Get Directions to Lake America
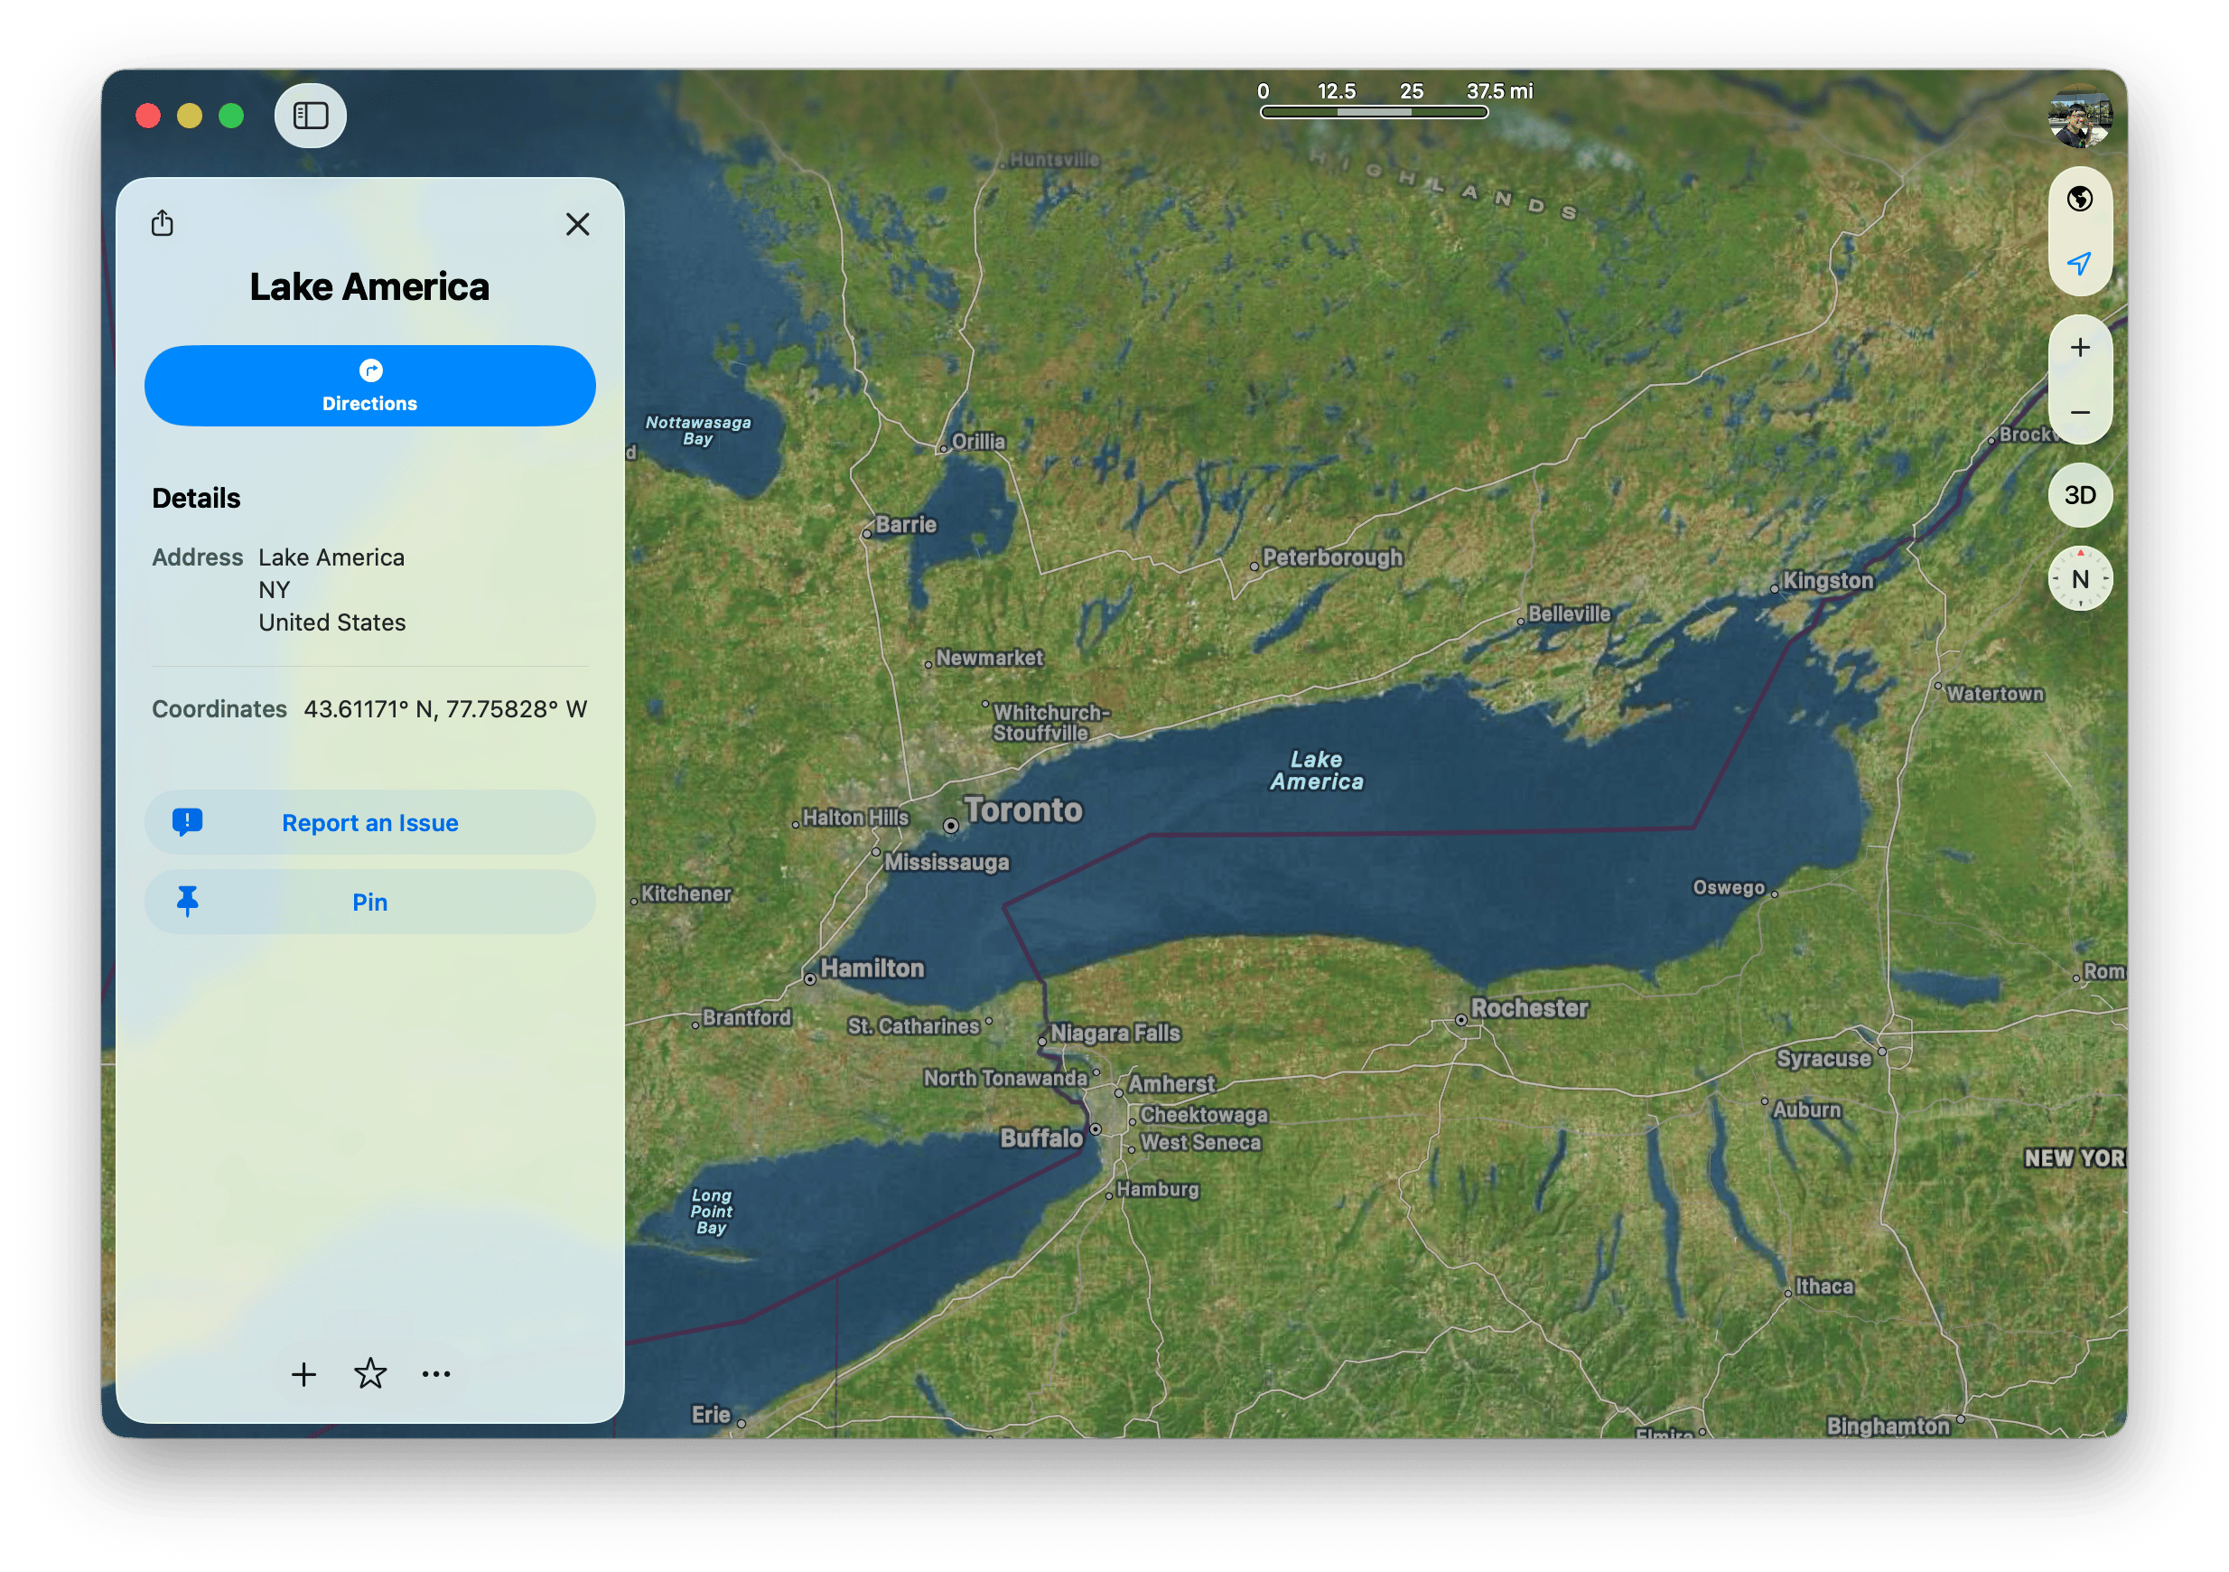 click(370, 386)
